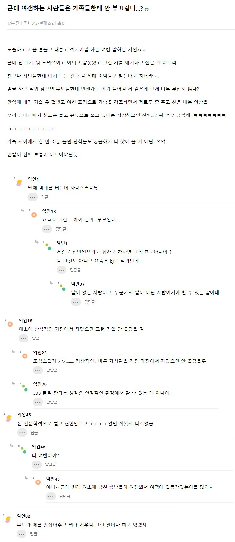Click 답글 under 익인18's comment
This screenshot has width=235, height=542.
pos(36,338)
